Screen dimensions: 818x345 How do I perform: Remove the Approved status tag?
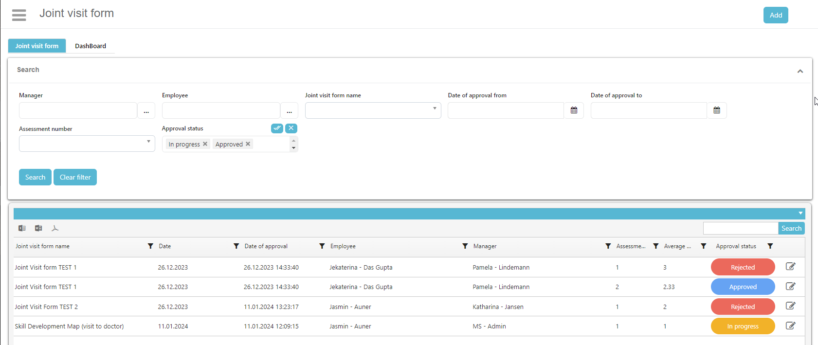[248, 144]
